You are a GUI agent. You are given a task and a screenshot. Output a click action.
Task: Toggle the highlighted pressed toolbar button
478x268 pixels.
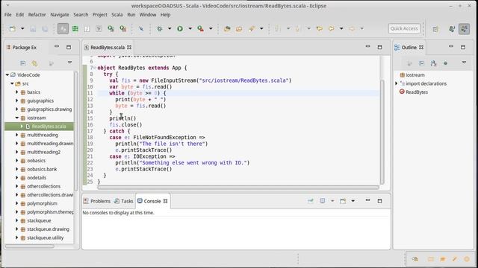[63, 28]
